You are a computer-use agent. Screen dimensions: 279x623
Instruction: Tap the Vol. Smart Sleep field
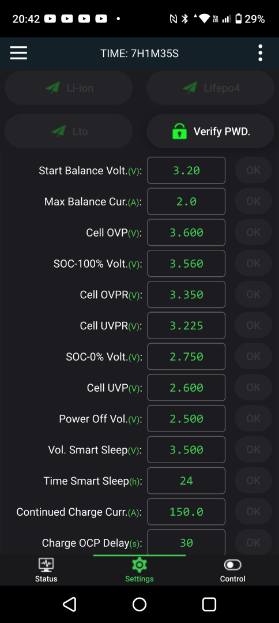[187, 449]
